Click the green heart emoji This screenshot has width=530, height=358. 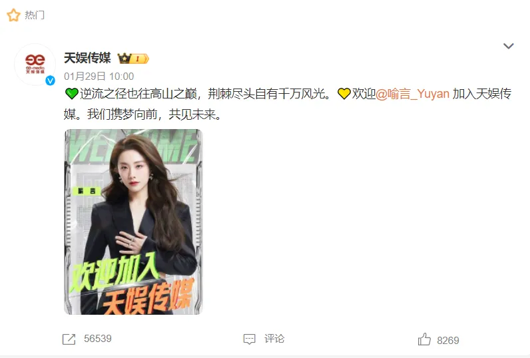pyautogui.click(x=72, y=94)
